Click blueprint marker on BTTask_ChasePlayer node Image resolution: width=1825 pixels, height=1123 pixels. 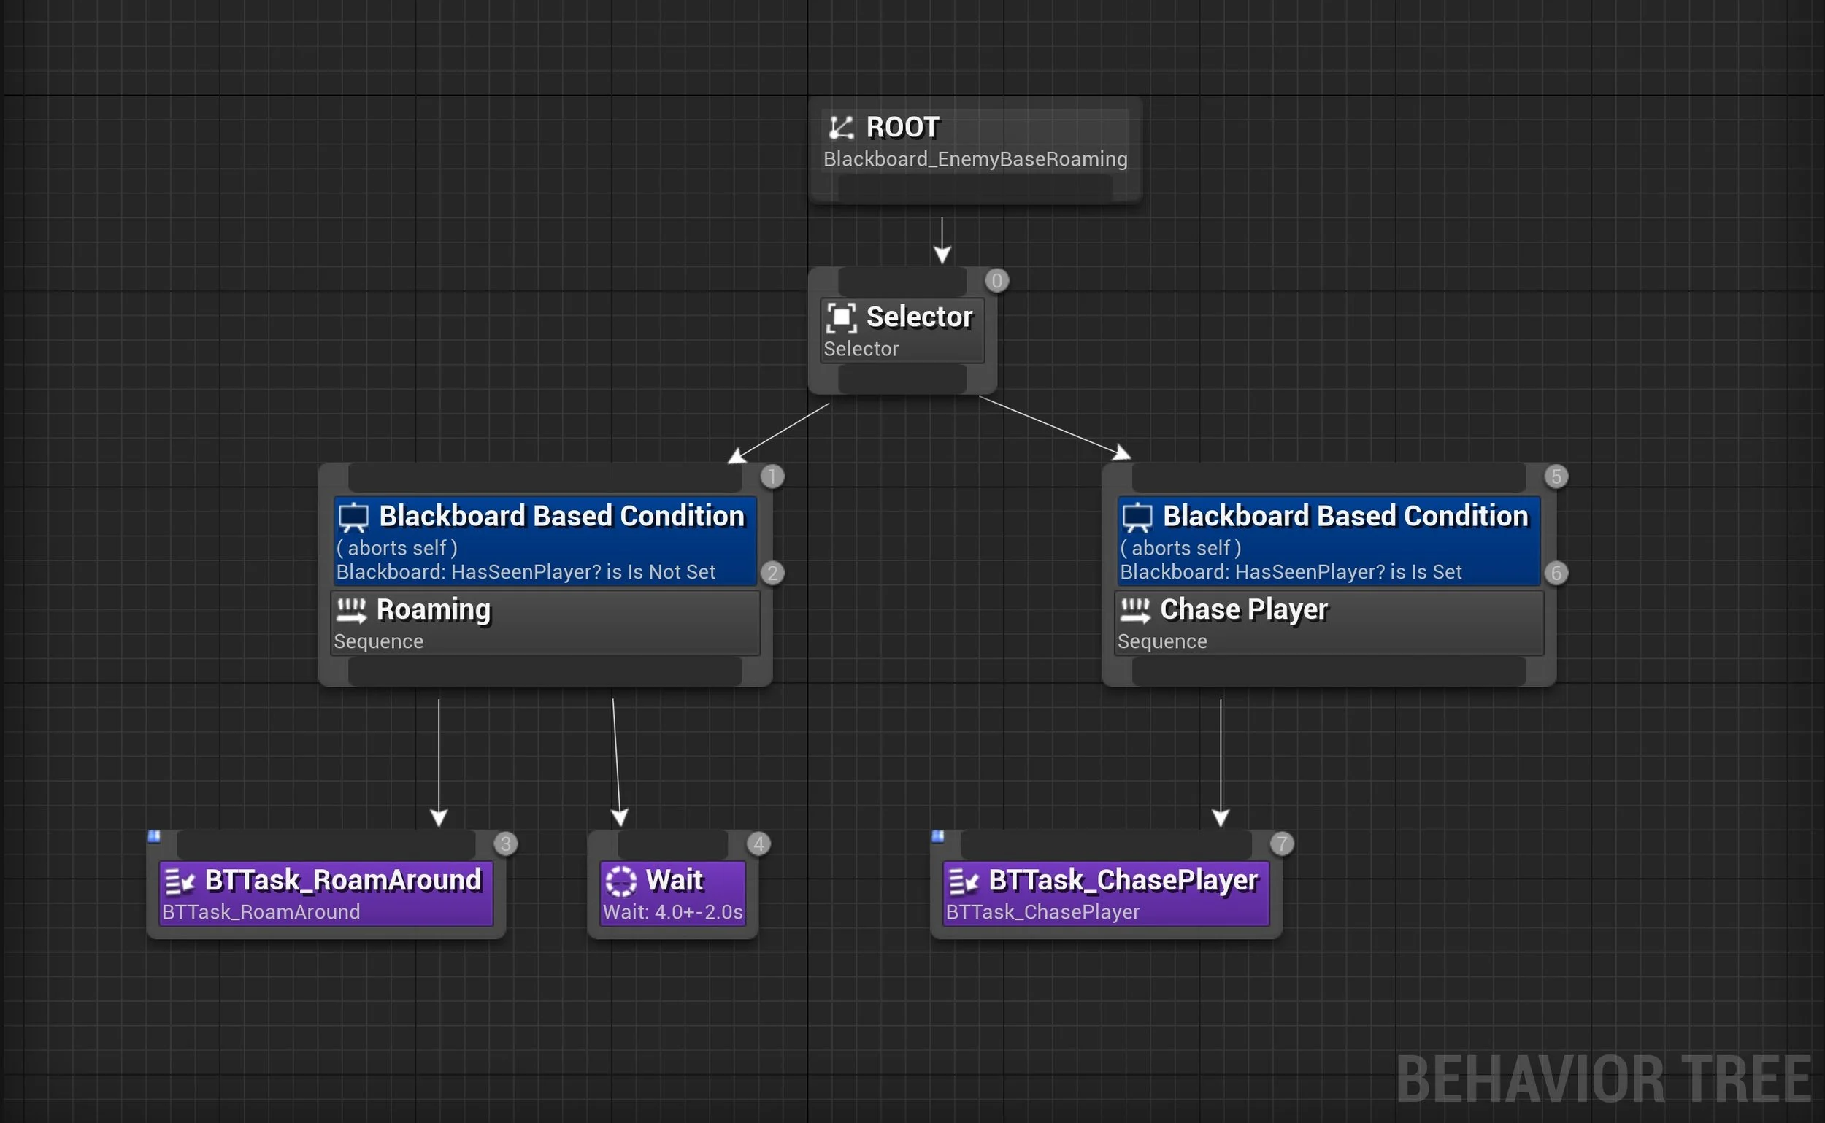938,836
